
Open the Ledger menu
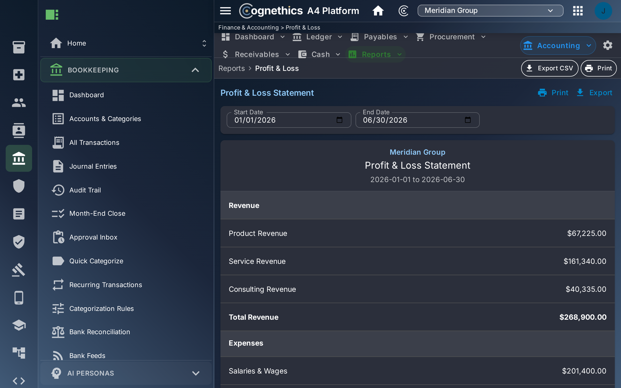[317, 37]
